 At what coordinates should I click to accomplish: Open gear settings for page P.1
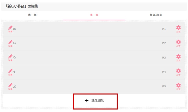(x=178, y=29)
